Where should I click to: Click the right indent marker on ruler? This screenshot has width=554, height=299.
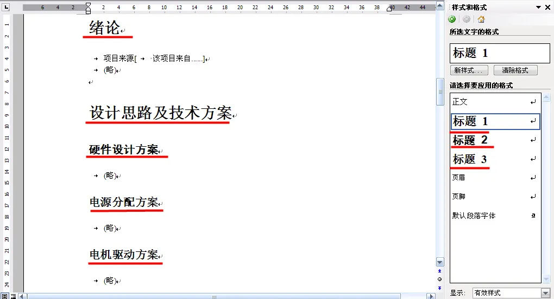tap(389, 9)
